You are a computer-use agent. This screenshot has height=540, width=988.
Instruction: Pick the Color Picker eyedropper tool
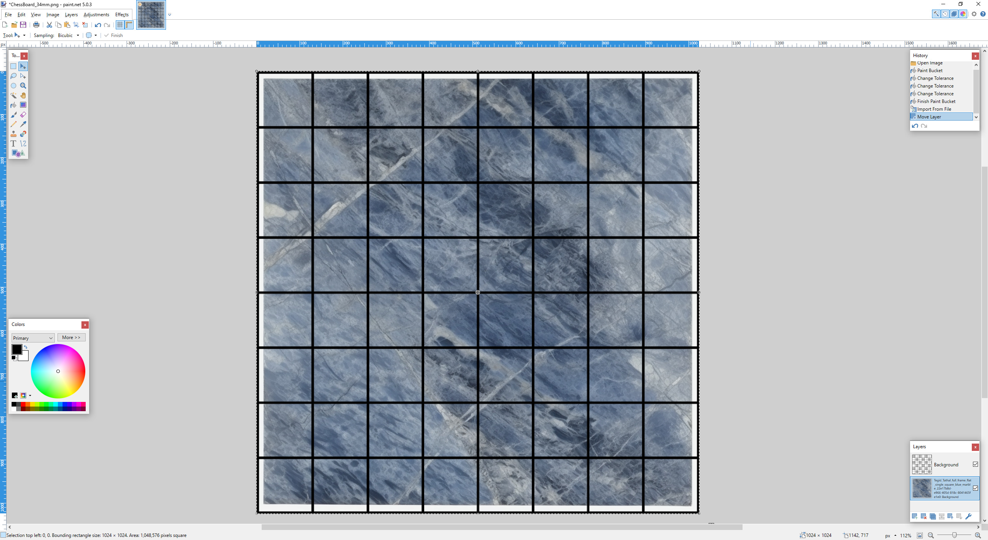coord(23,124)
